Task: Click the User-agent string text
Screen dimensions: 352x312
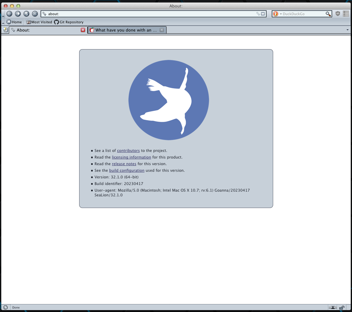Action: coord(172,193)
